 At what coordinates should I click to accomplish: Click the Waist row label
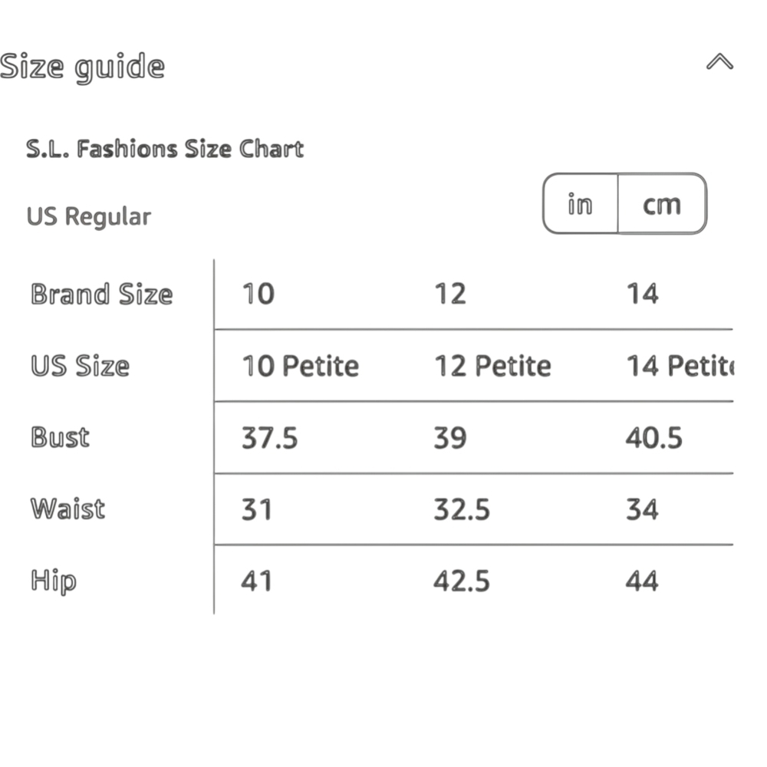[67, 509]
